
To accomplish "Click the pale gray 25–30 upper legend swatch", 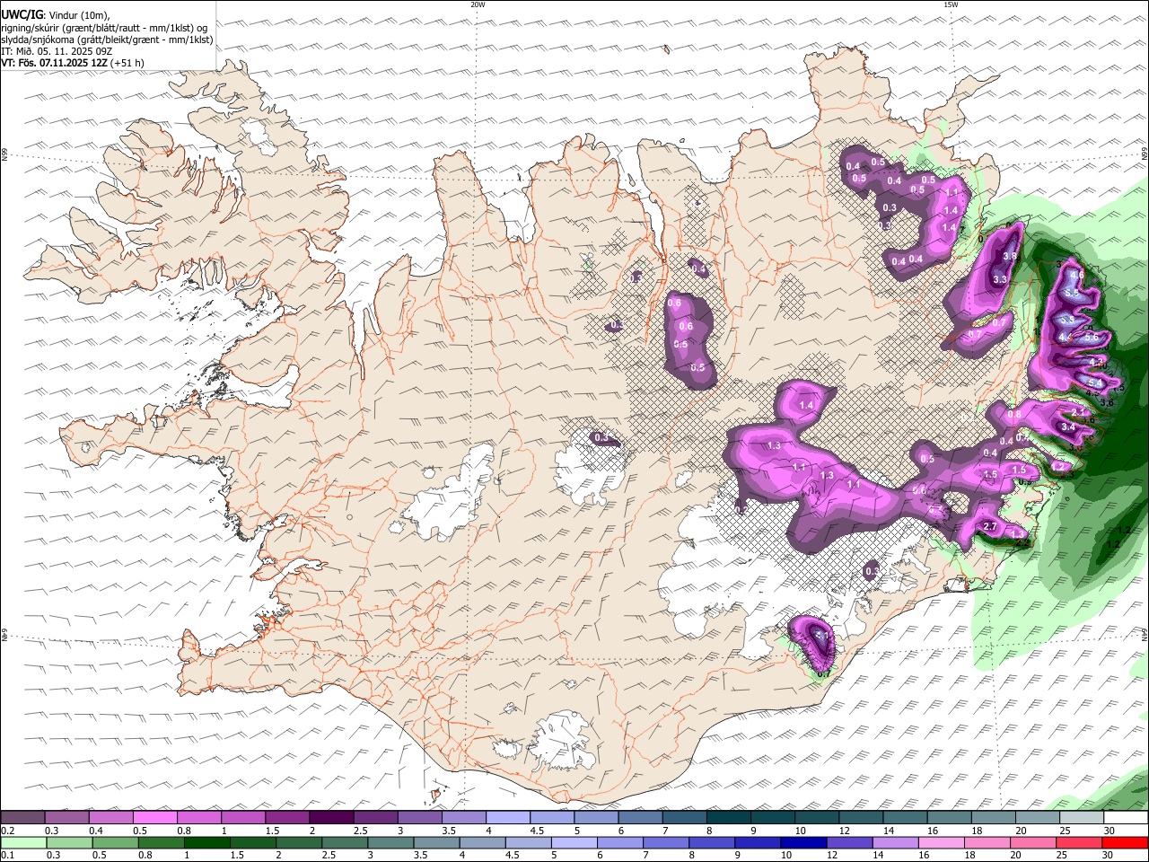I will pyautogui.click(x=1081, y=817).
